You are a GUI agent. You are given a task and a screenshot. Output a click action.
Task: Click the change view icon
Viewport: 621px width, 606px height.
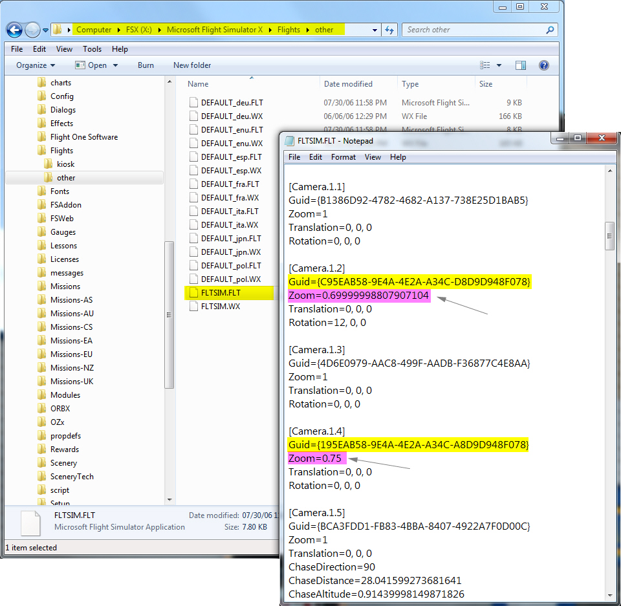(x=485, y=65)
